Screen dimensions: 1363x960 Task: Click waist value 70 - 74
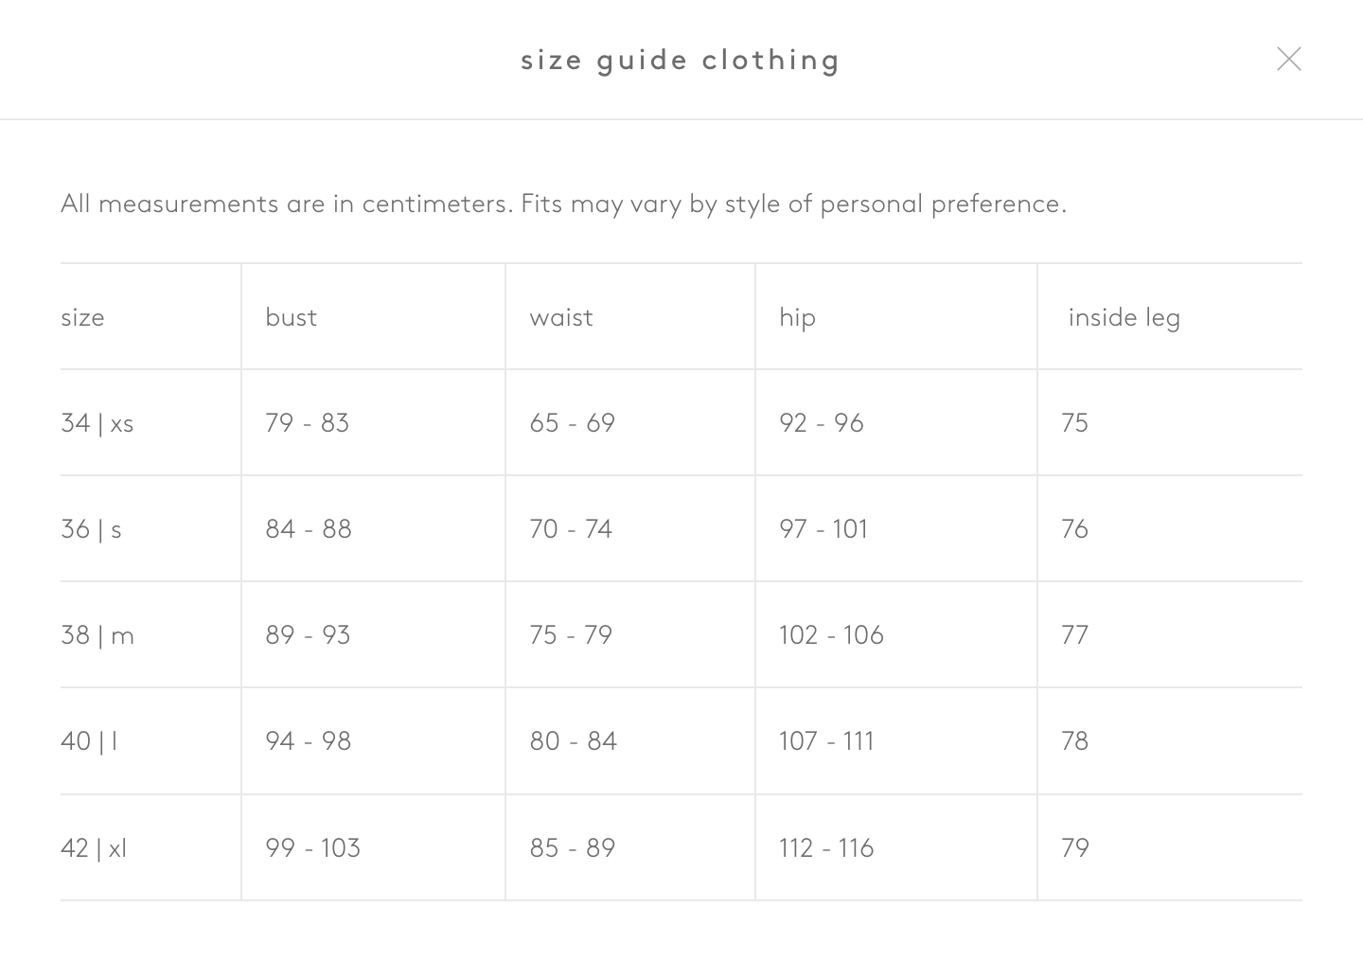click(571, 529)
